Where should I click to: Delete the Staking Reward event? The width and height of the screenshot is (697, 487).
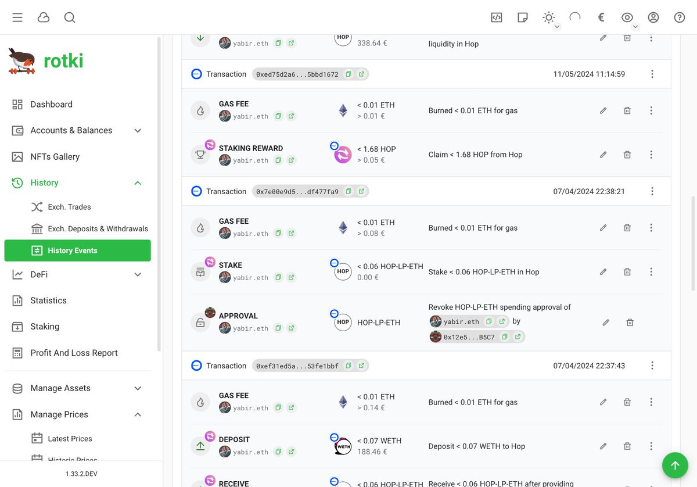pos(627,155)
